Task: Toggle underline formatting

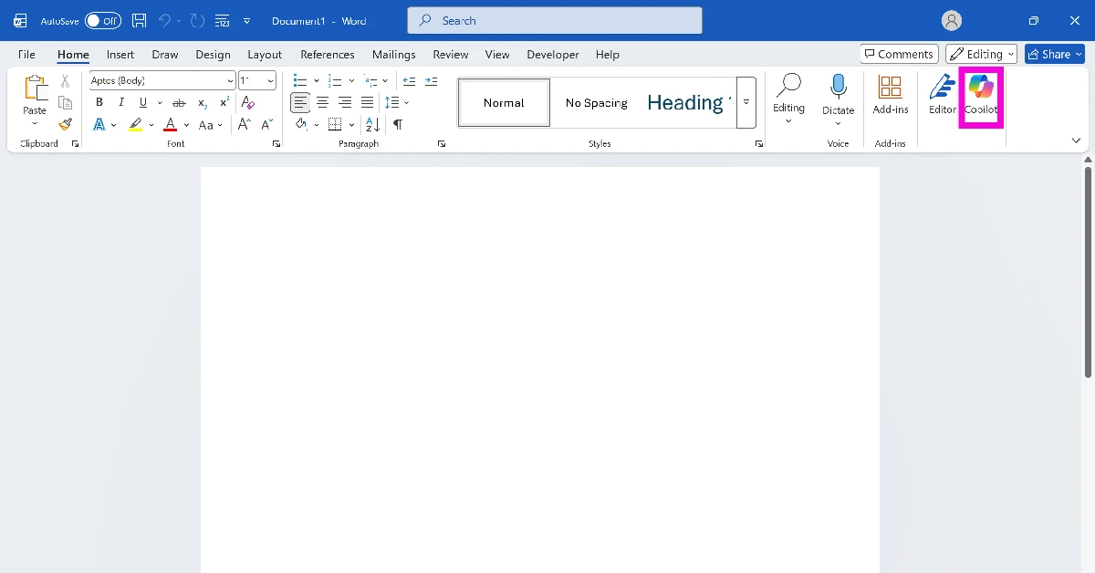Action: (x=142, y=102)
